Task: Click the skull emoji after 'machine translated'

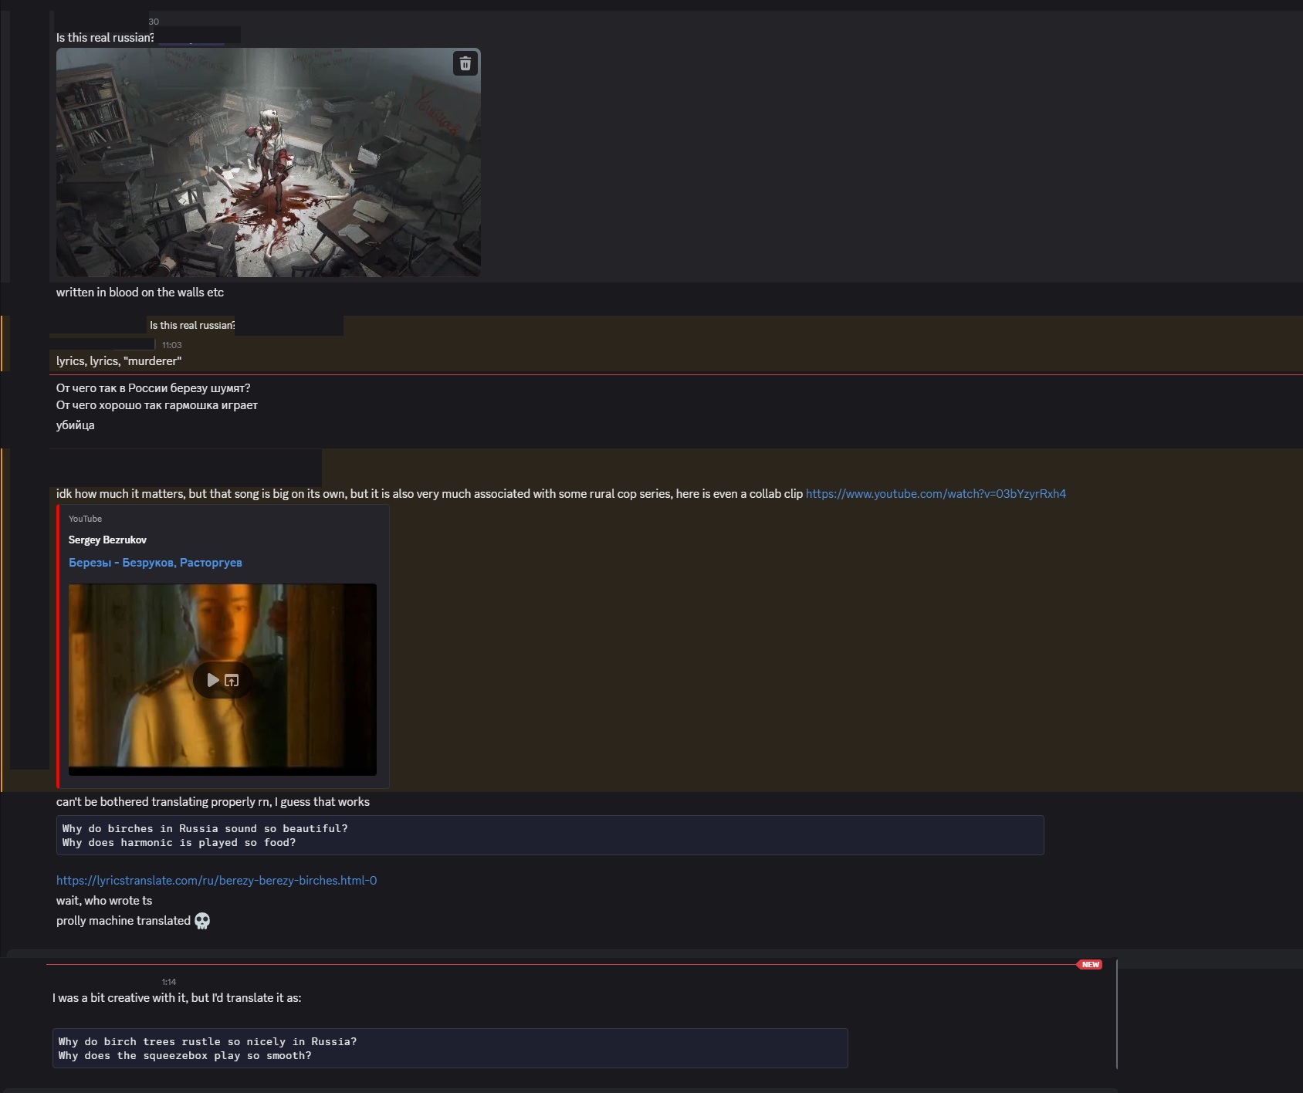Action: coord(202,921)
